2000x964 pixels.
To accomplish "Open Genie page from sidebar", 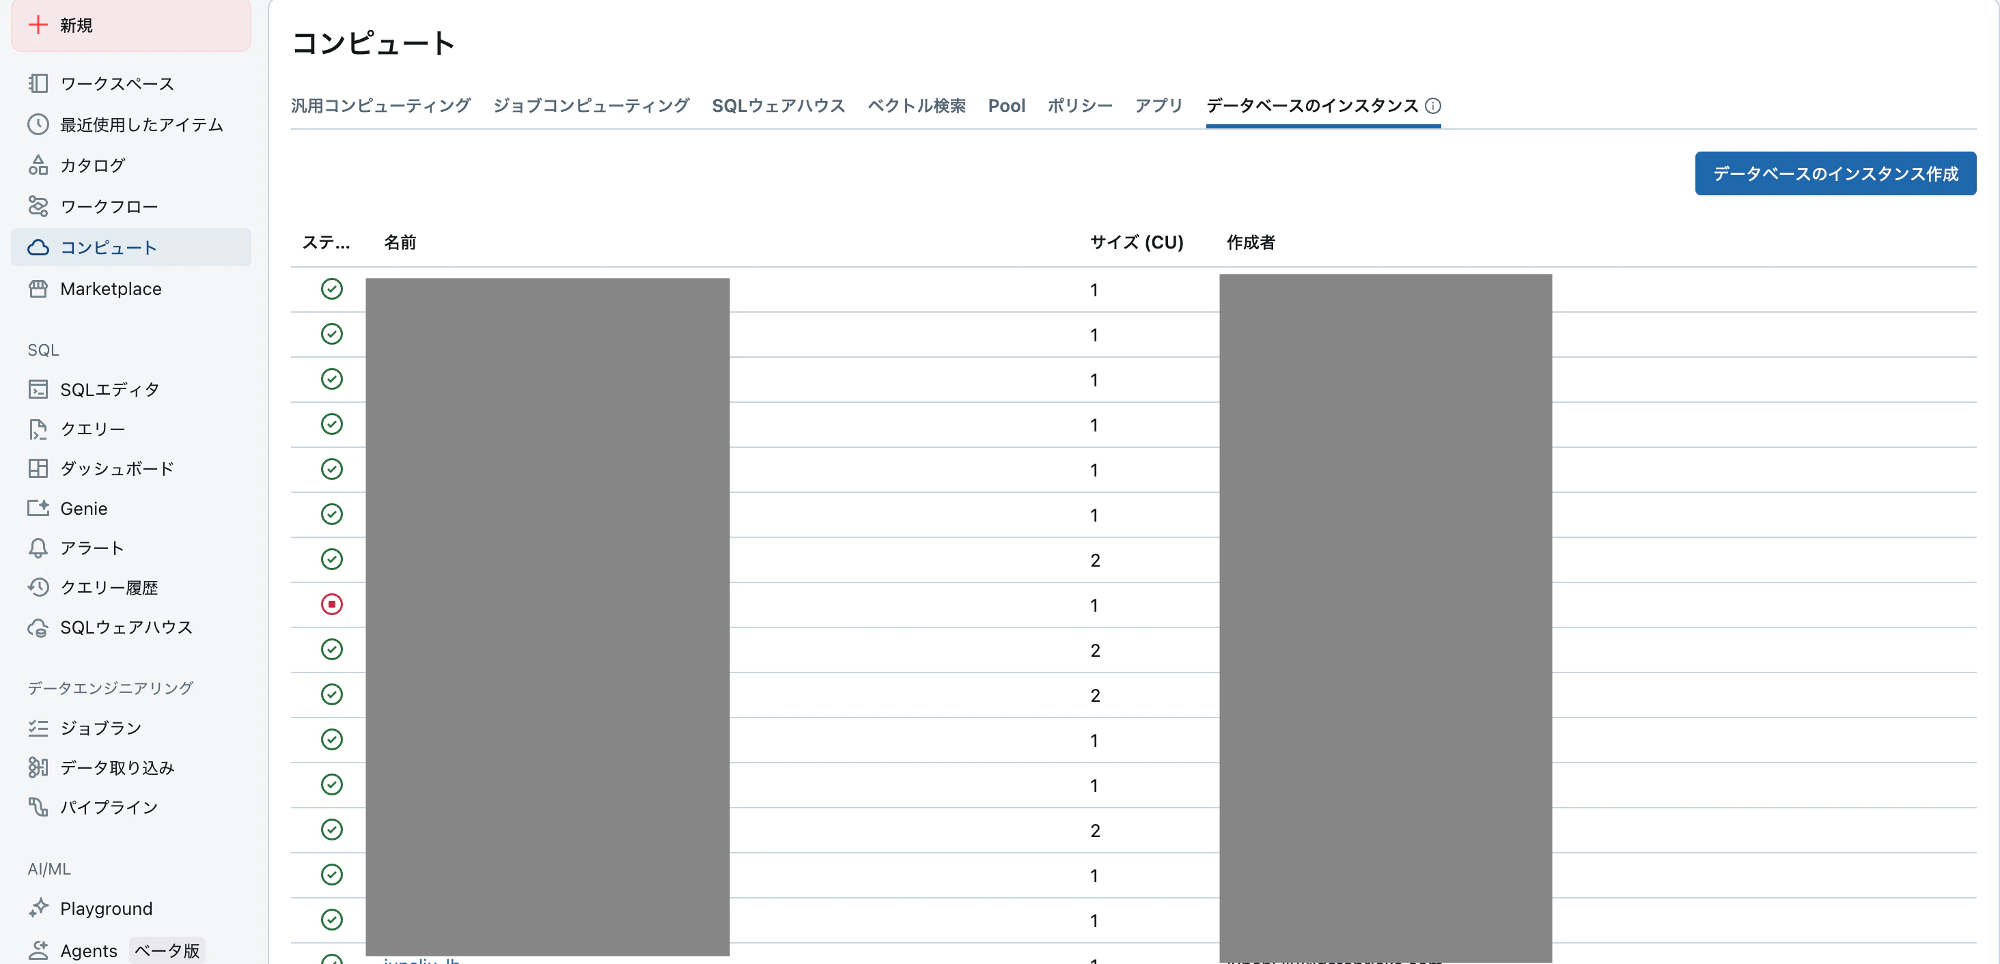I will click(x=84, y=509).
